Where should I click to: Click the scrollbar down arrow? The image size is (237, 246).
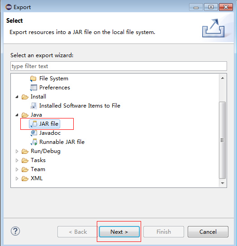[223, 183]
